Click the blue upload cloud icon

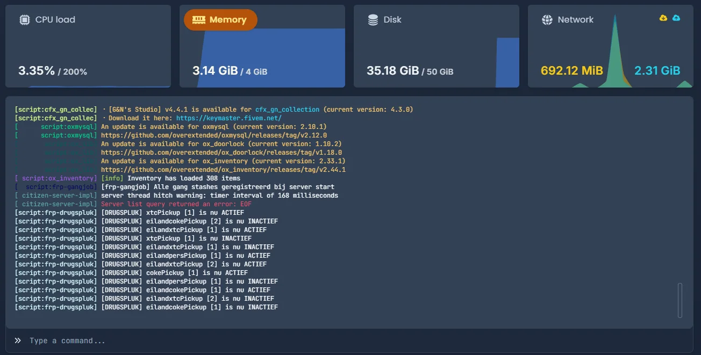click(676, 18)
